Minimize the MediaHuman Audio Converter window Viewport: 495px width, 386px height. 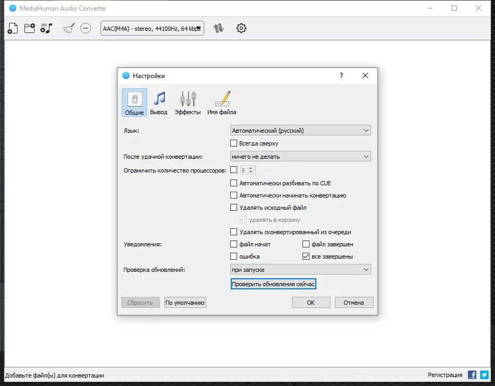point(430,8)
